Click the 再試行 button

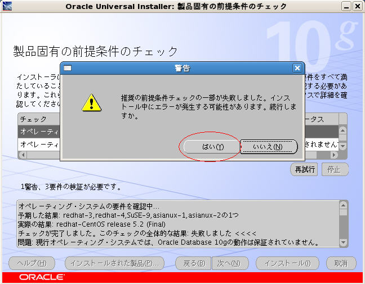(x=305, y=169)
